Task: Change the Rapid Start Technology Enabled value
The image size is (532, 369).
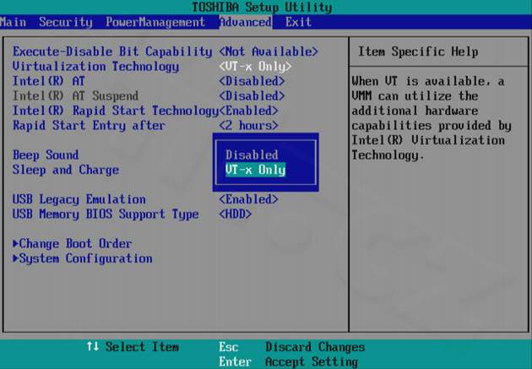Action: click(249, 111)
